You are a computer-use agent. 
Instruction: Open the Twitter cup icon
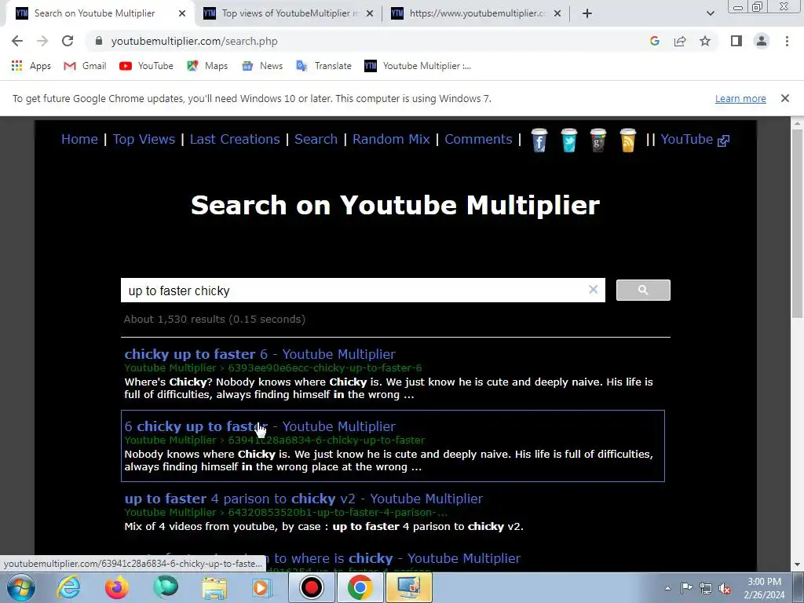568,140
